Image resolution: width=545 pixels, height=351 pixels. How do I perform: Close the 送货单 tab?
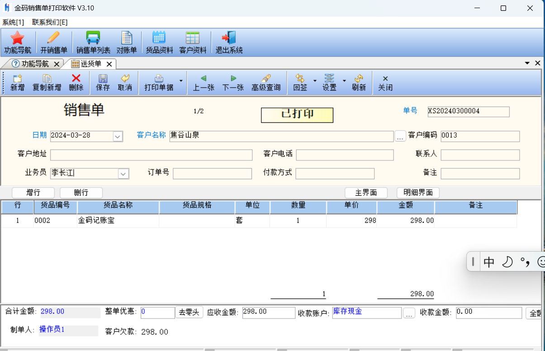[109, 64]
